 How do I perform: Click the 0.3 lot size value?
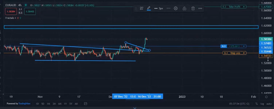[20, 13]
